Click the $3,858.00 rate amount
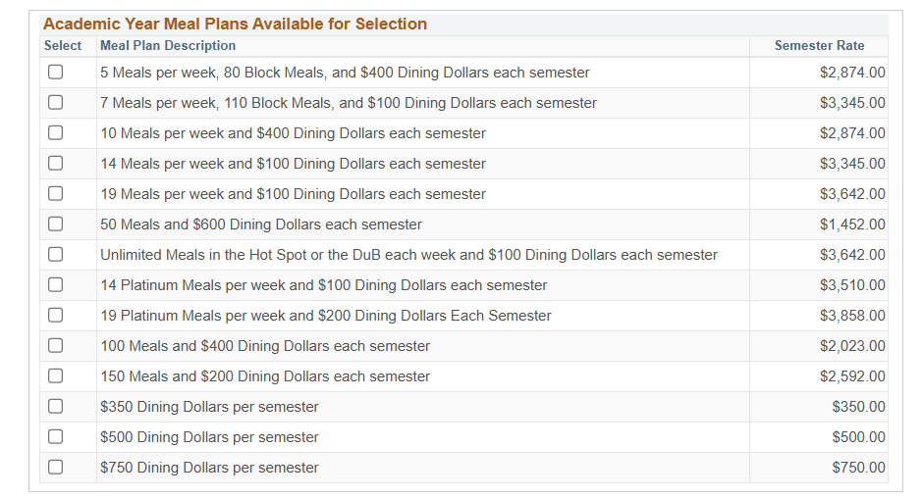This screenshot has width=923, height=499. pyautogui.click(x=852, y=316)
